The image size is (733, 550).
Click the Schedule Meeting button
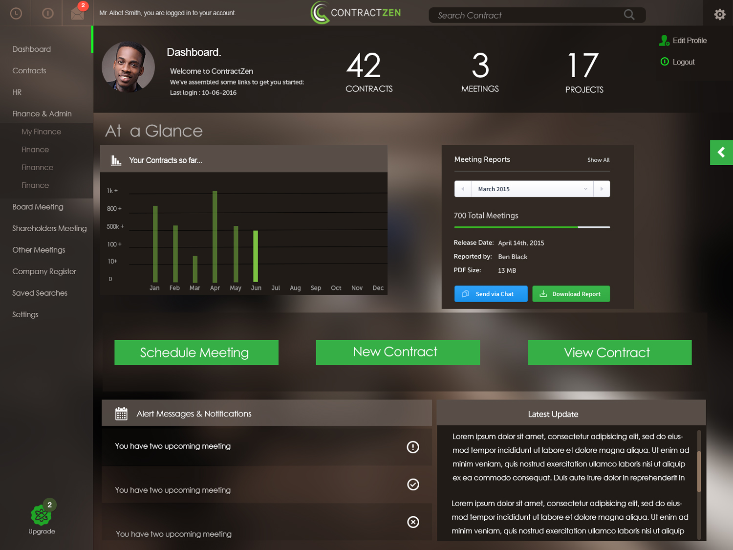[x=196, y=352]
